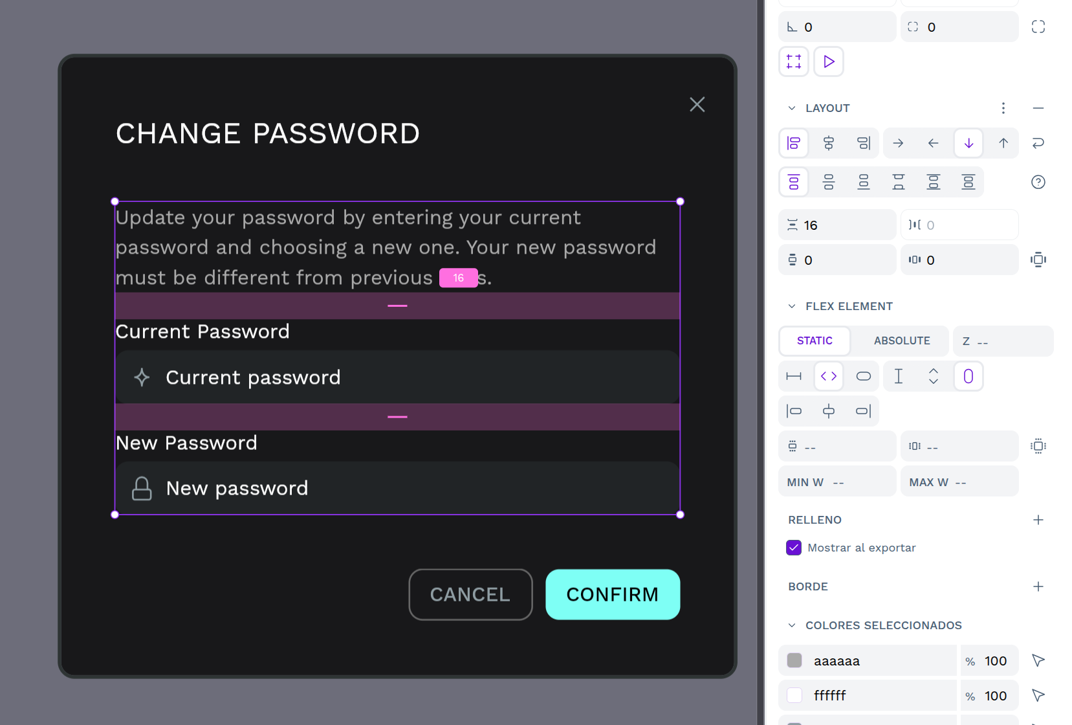Click the aaaaaa gray color swatch
The height and width of the screenshot is (725, 1072).
click(794, 660)
